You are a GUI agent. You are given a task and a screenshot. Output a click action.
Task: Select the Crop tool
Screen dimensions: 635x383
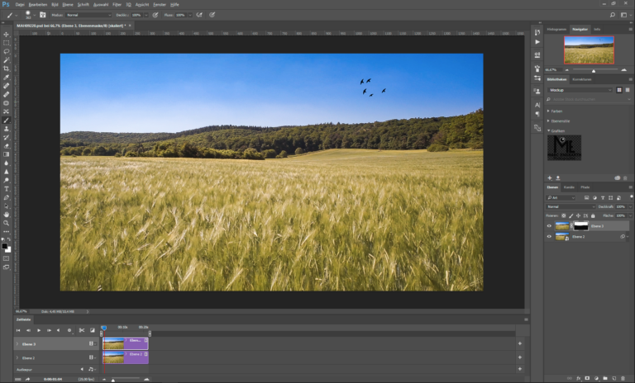[6, 69]
